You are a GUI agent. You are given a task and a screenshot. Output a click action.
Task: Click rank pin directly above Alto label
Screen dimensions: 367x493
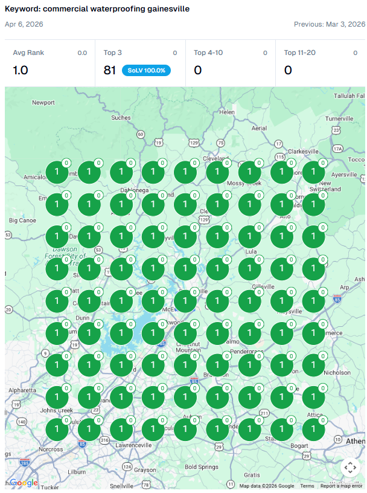281,204
